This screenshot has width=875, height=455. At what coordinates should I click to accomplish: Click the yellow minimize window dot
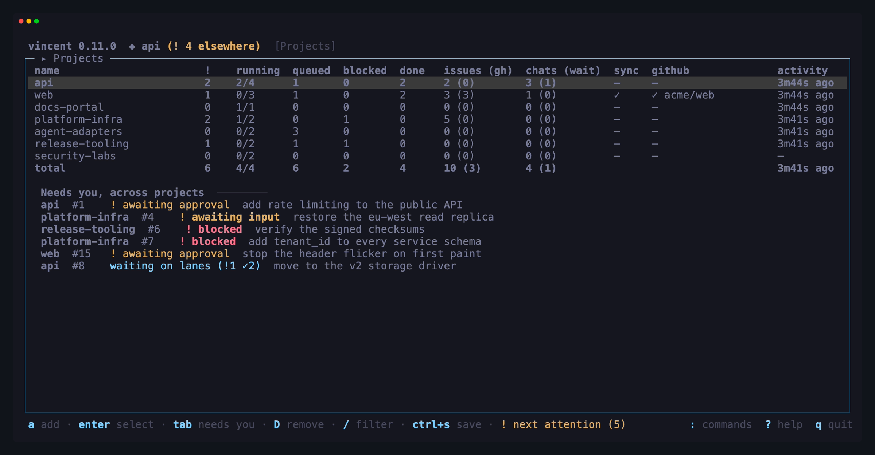[x=29, y=21]
